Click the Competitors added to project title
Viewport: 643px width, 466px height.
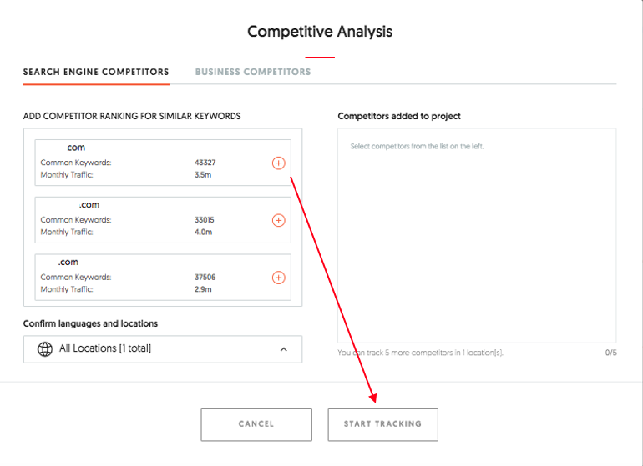(x=399, y=116)
